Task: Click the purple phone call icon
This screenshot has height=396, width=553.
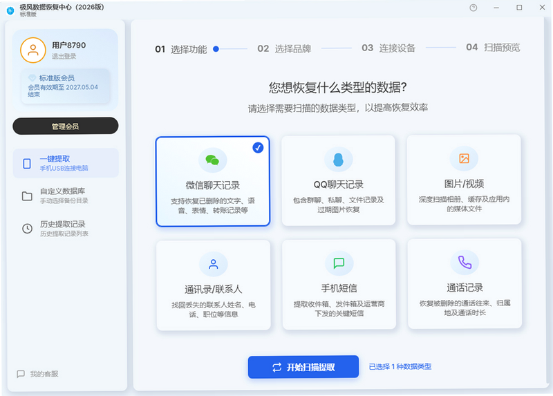Action: click(x=465, y=263)
